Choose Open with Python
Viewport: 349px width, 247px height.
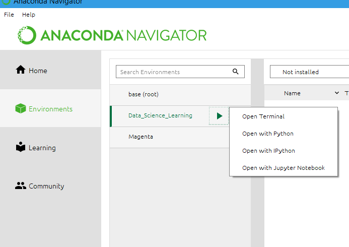coord(284,134)
